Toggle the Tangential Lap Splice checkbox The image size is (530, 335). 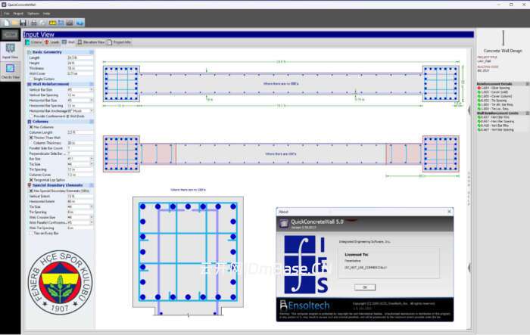(31, 180)
